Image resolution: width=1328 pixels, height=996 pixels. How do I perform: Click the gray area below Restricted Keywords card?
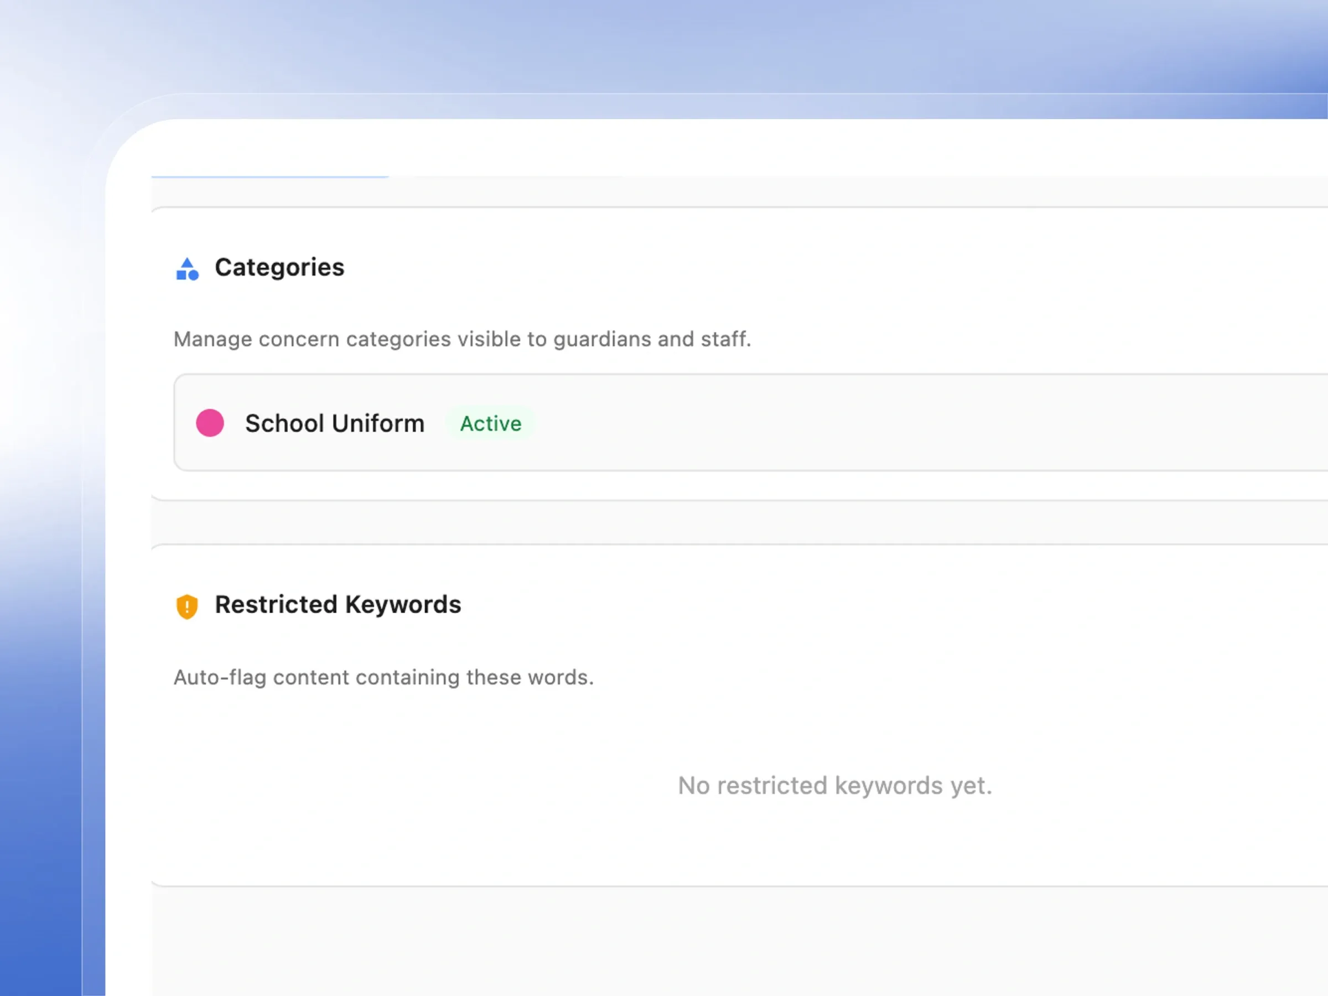740,941
